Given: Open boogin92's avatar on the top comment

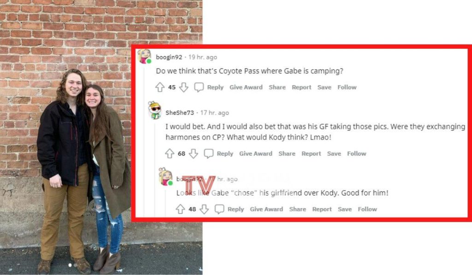Looking at the screenshot, I should coord(144,56).
